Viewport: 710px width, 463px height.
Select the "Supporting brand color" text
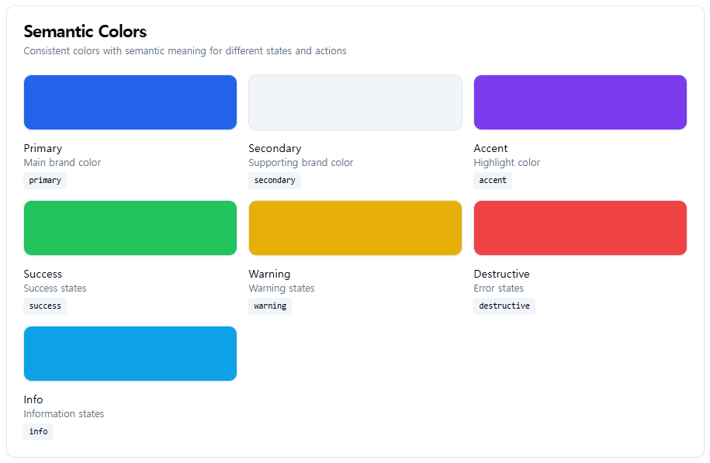301,163
